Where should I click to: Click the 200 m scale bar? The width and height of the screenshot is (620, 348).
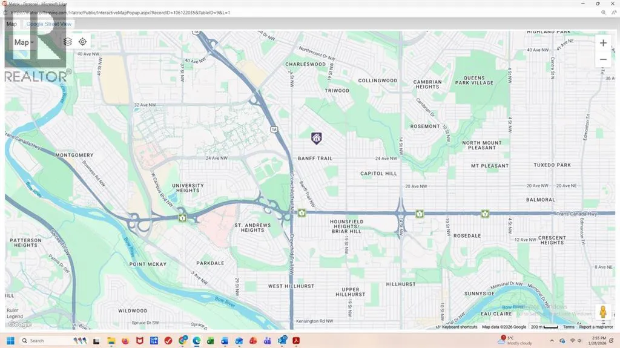[x=544, y=327]
